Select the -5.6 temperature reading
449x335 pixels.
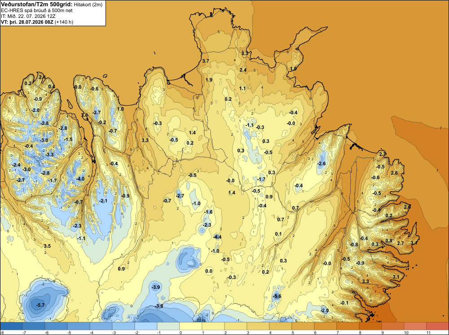coord(277,296)
